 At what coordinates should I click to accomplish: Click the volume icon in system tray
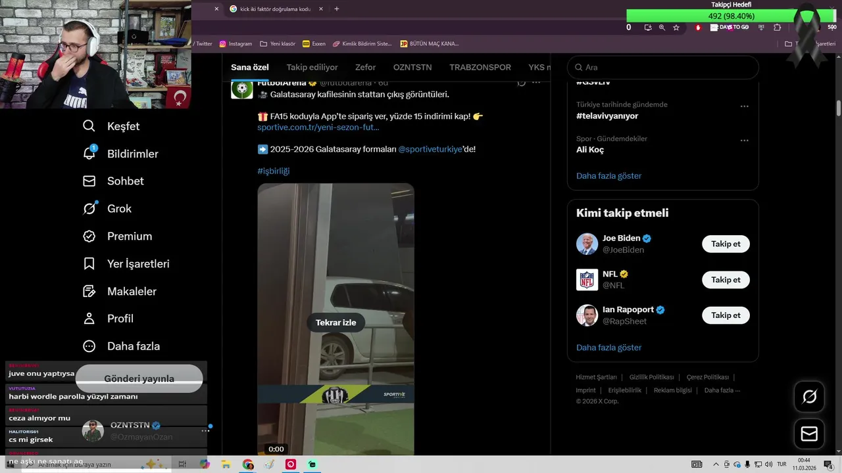pos(769,464)
